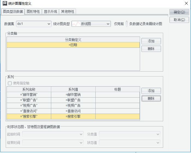This screenshot has width=191, height=153.
Task: Close the chart properties dialog
Action: 186,4
